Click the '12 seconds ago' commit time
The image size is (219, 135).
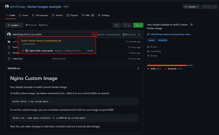(113, 34)
